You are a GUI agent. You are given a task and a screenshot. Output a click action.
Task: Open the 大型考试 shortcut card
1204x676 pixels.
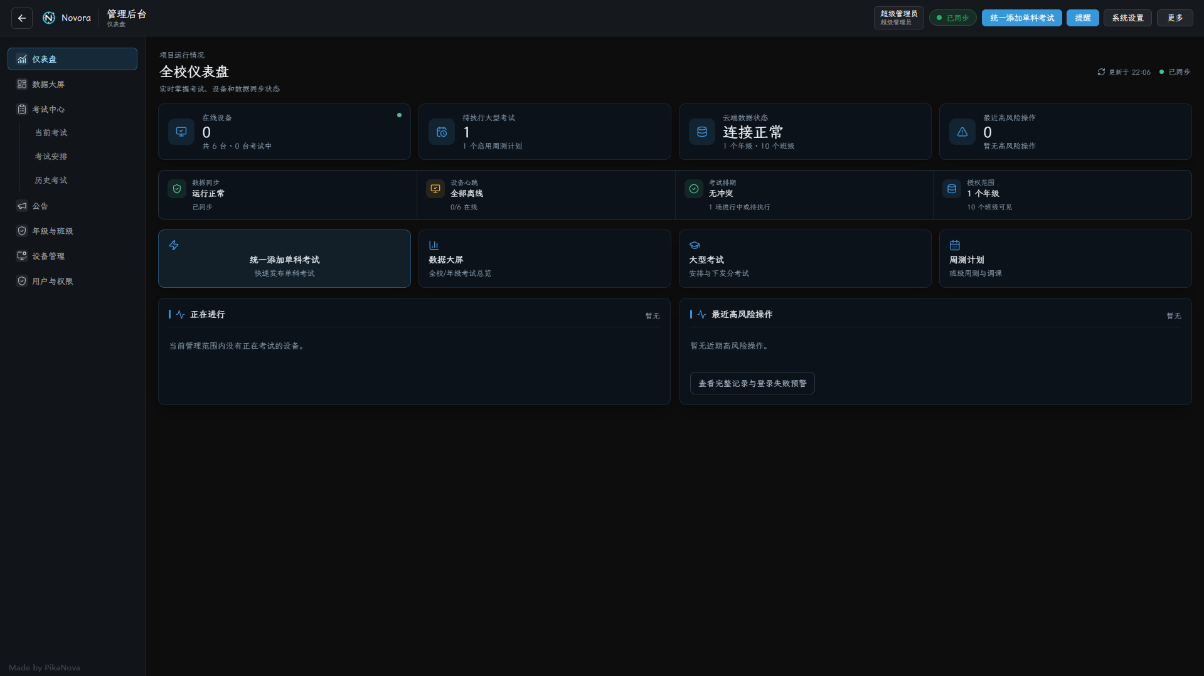click(x=805, y=258)
